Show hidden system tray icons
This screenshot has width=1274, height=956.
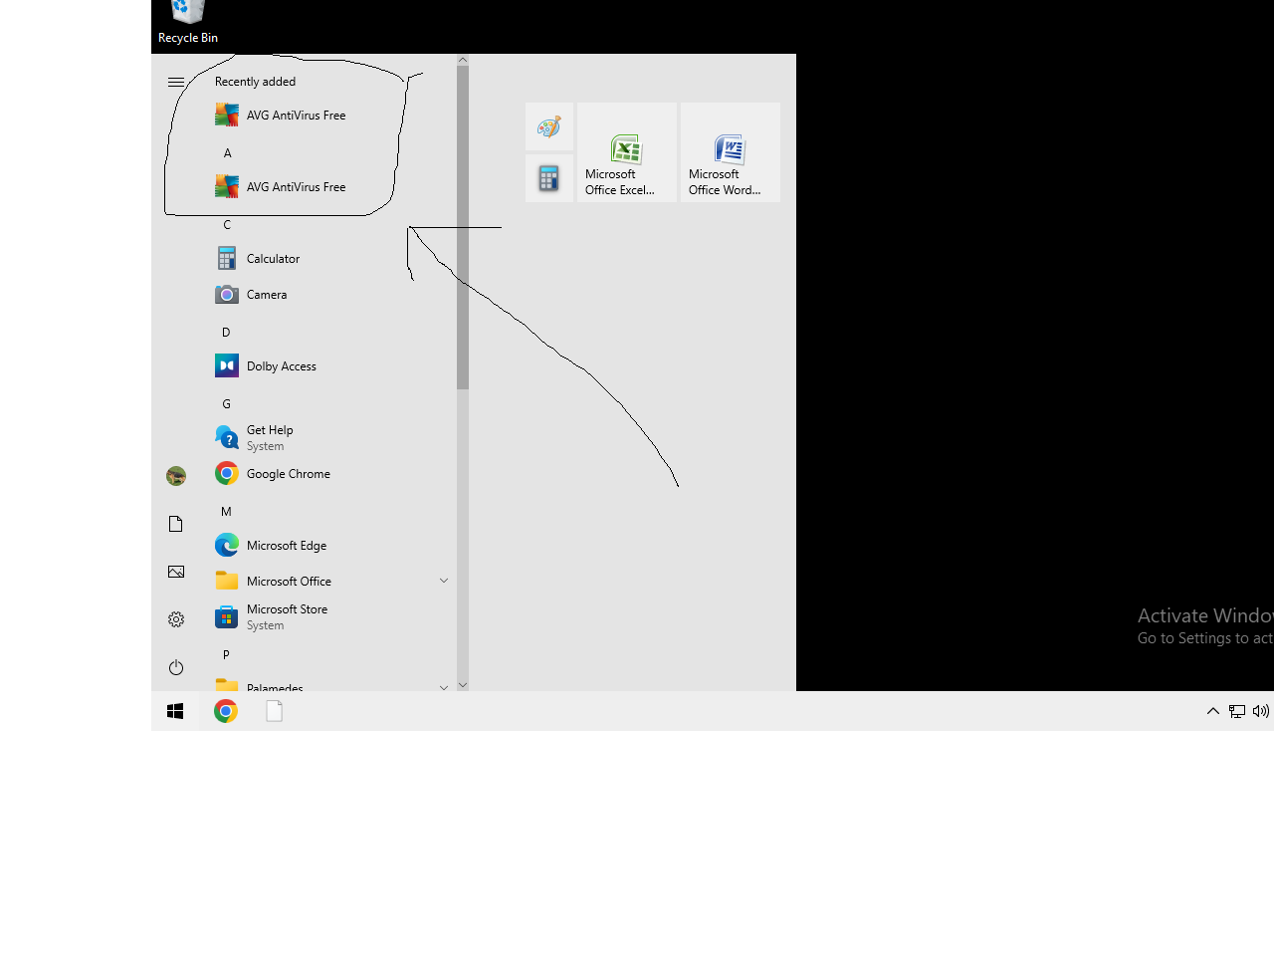point(1213,711)
